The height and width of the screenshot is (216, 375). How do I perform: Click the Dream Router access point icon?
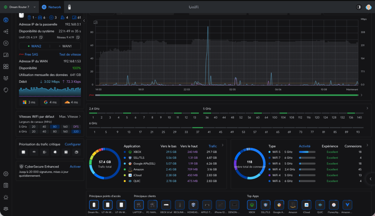pyautogui.click(x=94, y=205)
